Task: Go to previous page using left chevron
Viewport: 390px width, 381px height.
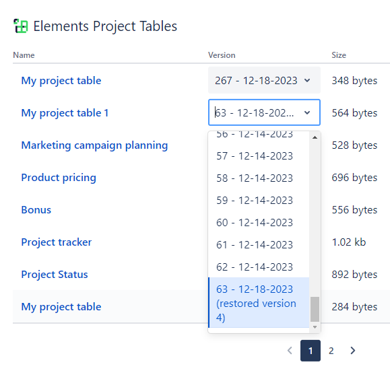Action: click(290, 351)
